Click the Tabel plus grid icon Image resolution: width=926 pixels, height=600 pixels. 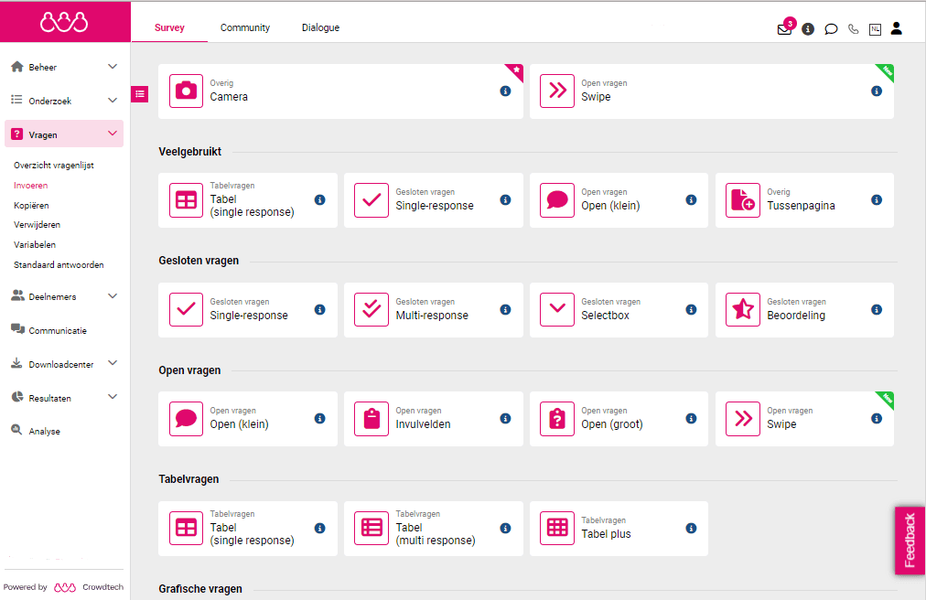(557, 528)
